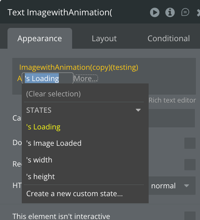200x220 pixels.
Task: Collapse the STATES section arrow
Action: click(x=138, y=110)
